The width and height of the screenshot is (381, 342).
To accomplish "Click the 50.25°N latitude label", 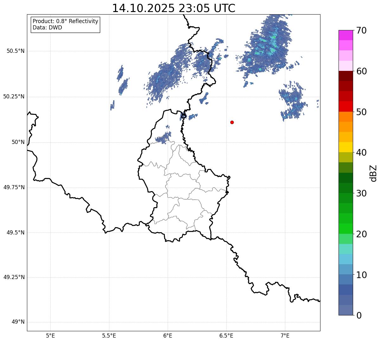I will (14, 96).
